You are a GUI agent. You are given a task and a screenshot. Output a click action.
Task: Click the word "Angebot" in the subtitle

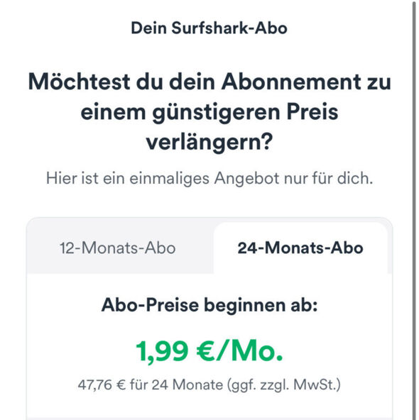(246, 179)
